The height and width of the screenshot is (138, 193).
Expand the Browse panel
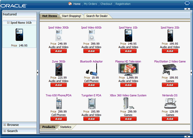point(5,125)
